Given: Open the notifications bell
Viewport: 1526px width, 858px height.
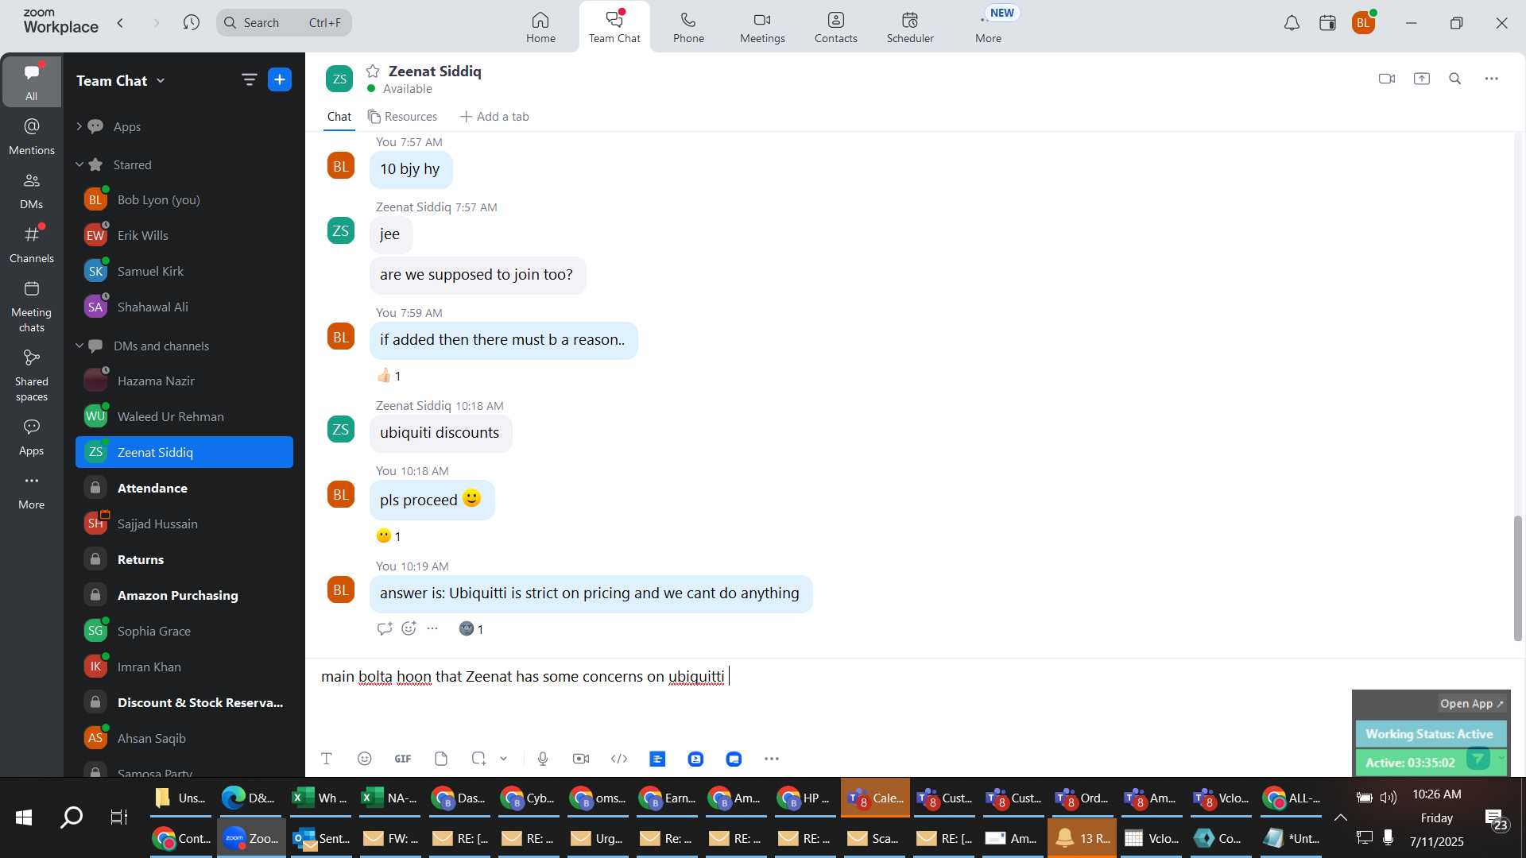Looking at the screenshot, I should coord(1292,23).
